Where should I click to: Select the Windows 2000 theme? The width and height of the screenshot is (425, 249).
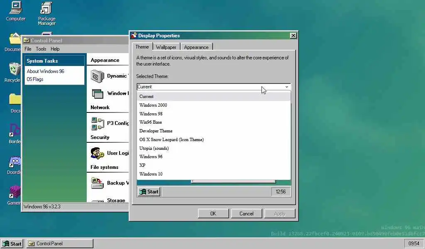click(x=214, y=105)
